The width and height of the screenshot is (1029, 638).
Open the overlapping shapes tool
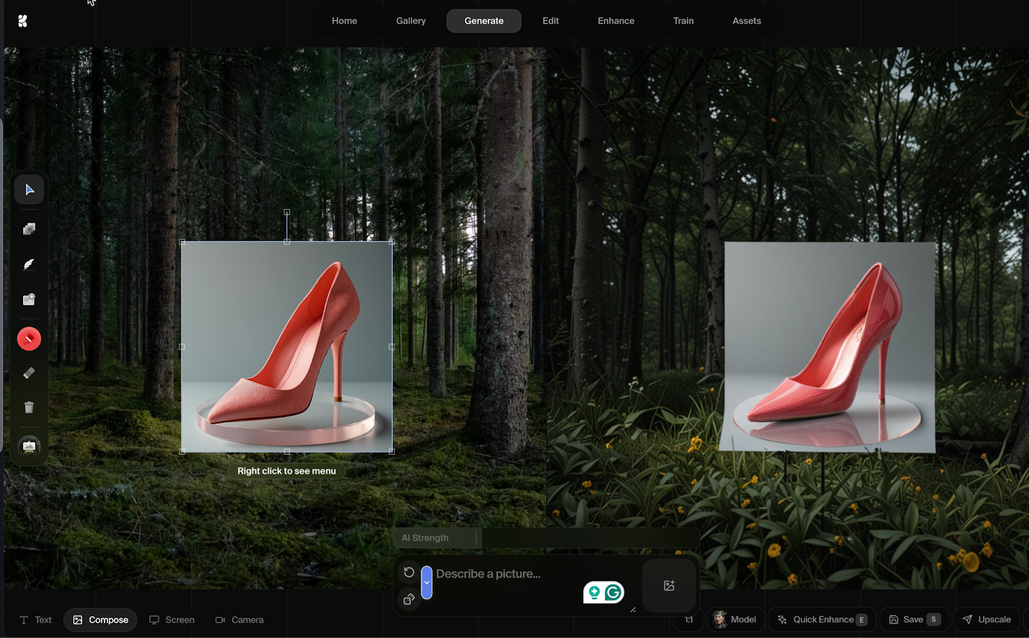click(29, 229)
